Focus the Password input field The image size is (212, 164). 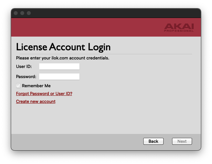point(59,77)
